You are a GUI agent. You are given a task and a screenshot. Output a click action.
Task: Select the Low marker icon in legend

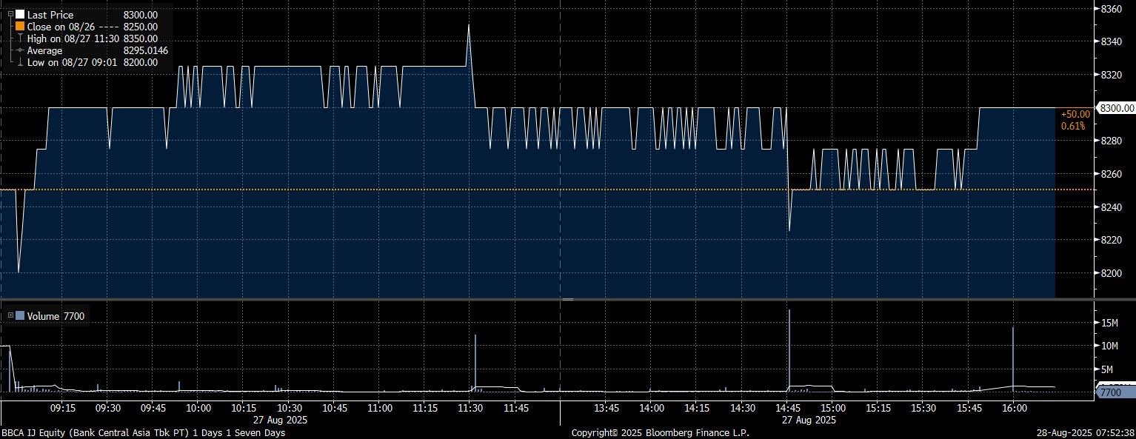(20, 62)
